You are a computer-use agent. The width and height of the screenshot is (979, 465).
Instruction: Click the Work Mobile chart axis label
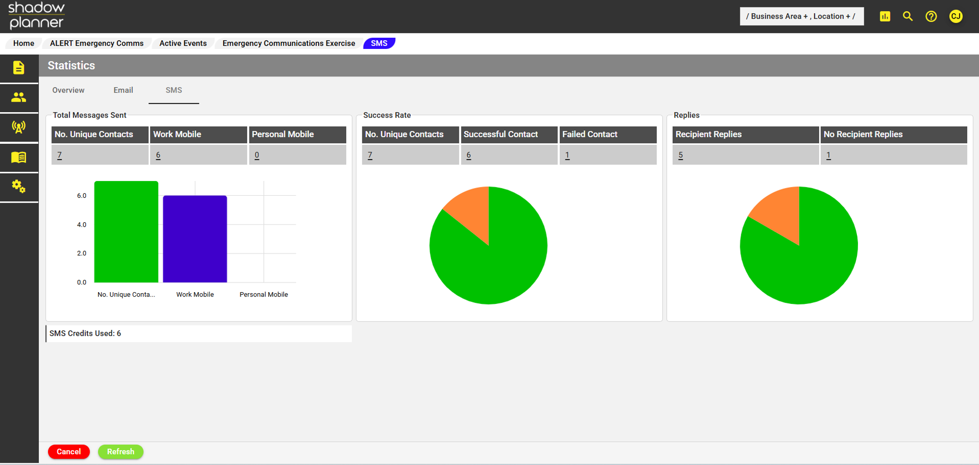[x=195, y=295]
